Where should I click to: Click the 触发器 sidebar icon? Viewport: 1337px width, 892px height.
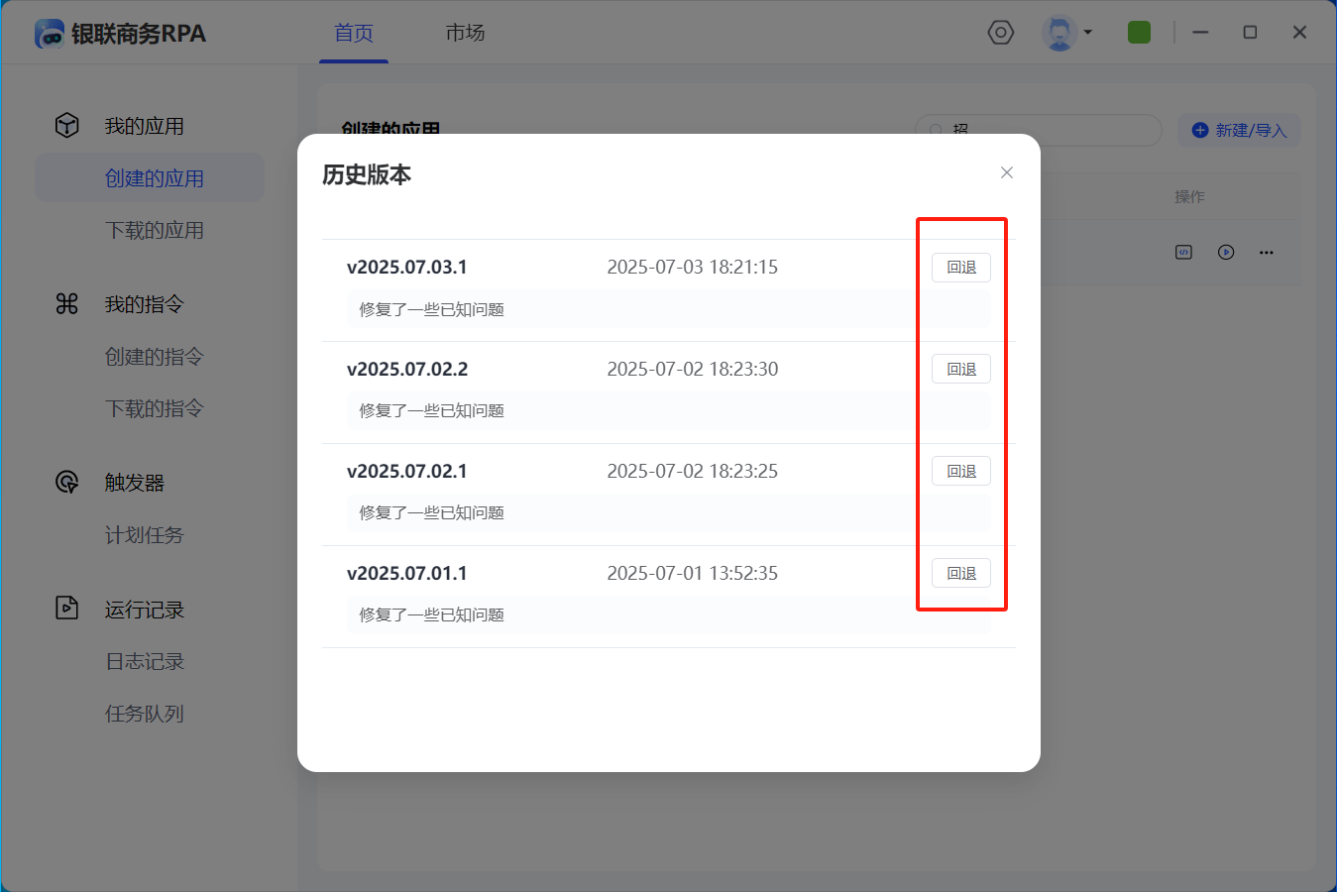tap(66, 483)
